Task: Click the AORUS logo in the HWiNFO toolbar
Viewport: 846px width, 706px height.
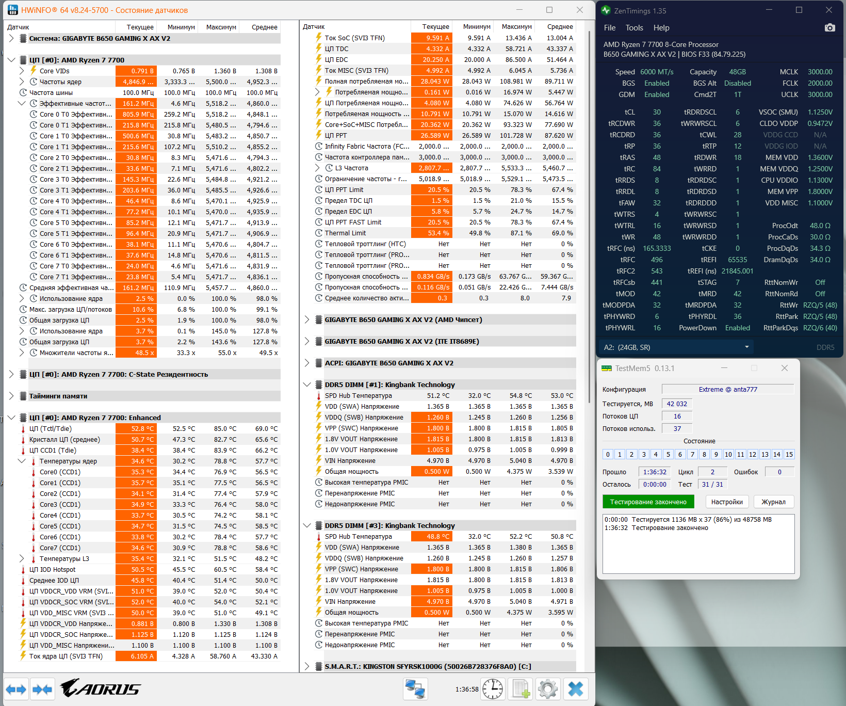Action: (x=100, y=688)
